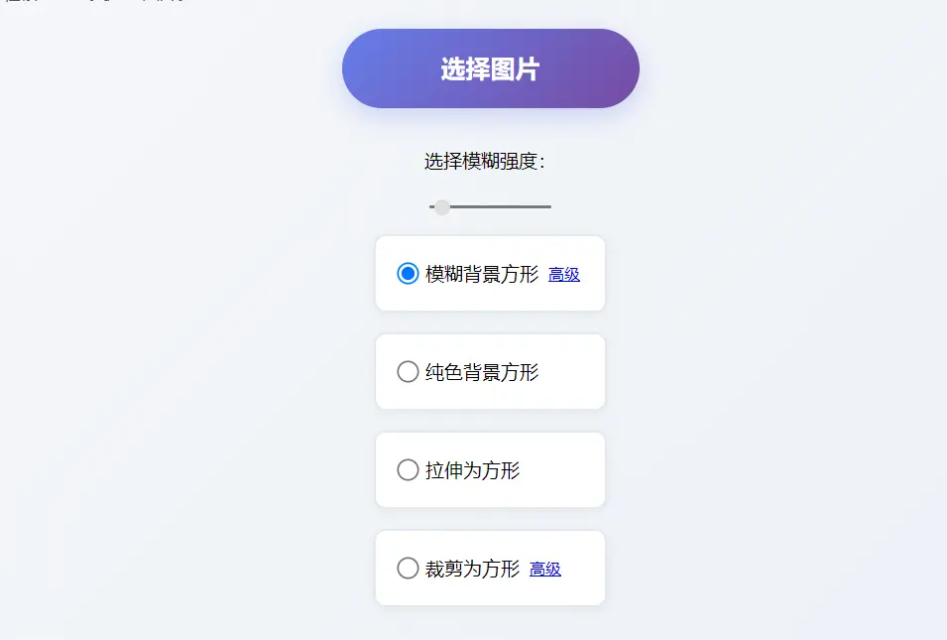Click the 拉伸为方形 label text
The width and height of the screenshot is (947, 640).
coord(474,468)
